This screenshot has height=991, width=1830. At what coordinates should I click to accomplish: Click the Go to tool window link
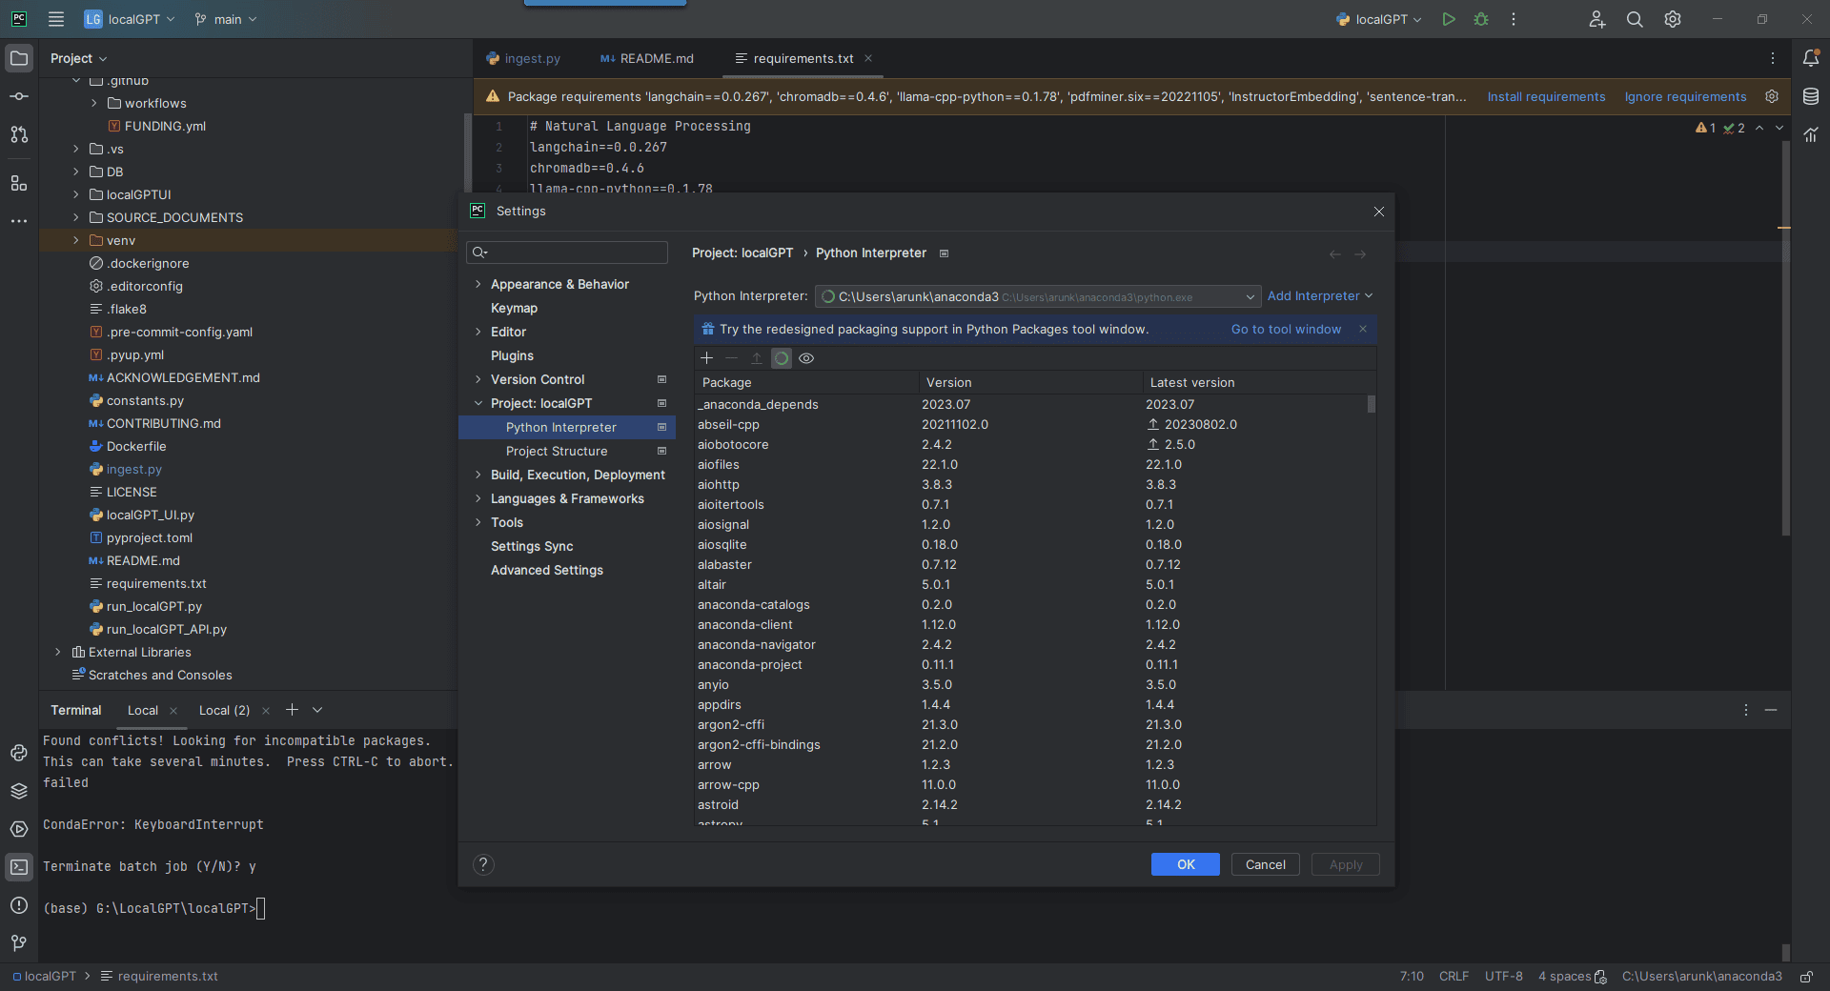tap(1286, 329)
